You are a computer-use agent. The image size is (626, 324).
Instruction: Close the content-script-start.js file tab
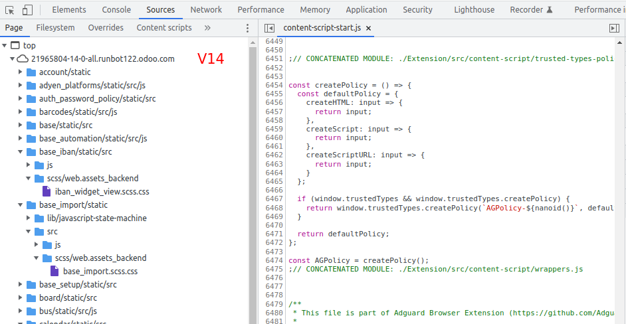coord(369,28)
